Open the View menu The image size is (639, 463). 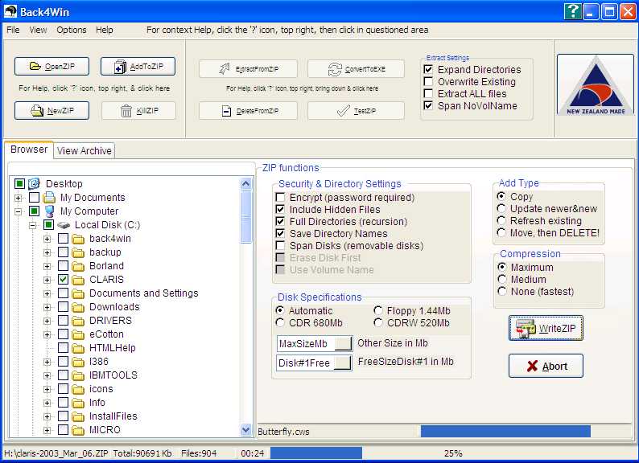coord(38,30)
